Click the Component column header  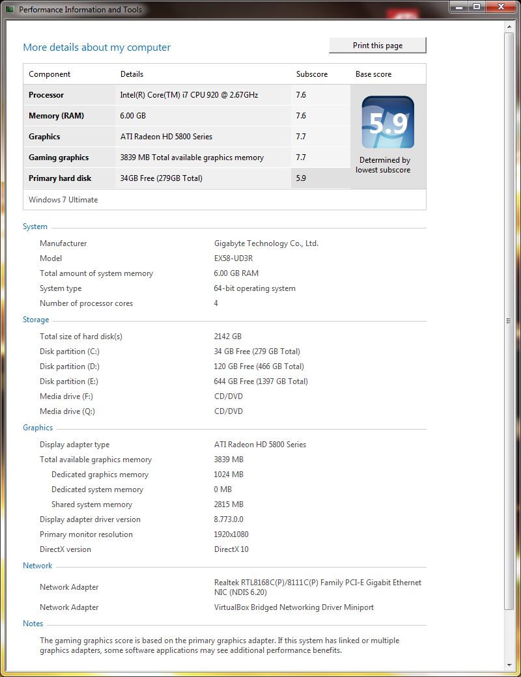pos(49,74)
